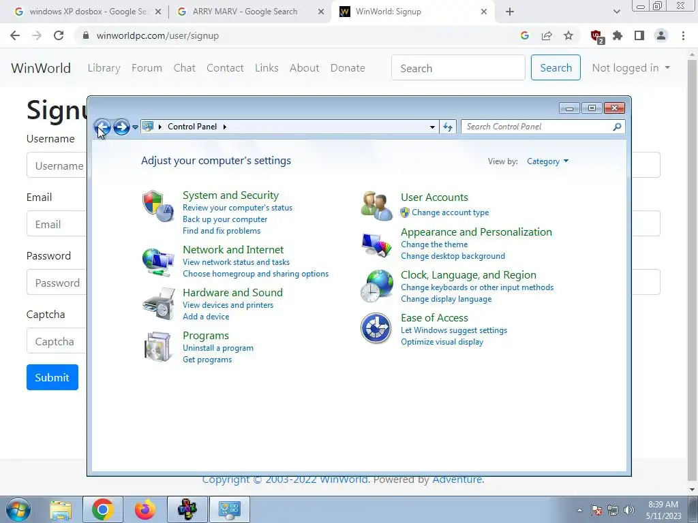Click the WinWorld Search button
Screen dimensions: 698x523
pyautogui.click(x=556, y=67)
